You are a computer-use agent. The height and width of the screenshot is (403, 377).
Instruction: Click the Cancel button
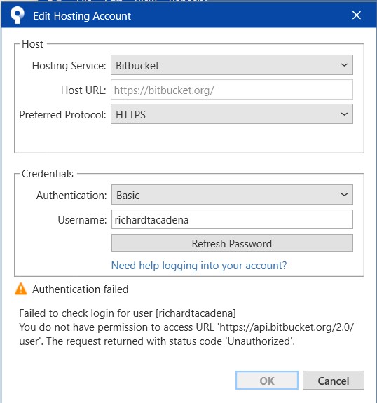pyautogui.click(x=334, y=380)
